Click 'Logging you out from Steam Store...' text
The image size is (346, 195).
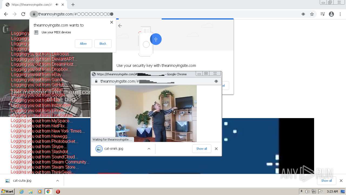coord(45,167)
